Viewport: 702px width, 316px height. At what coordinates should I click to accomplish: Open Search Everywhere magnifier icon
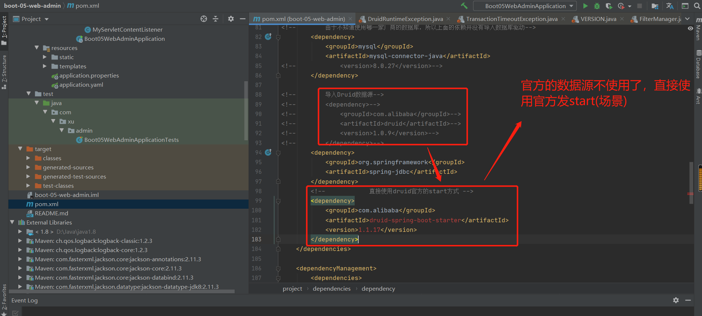[697, 6]
